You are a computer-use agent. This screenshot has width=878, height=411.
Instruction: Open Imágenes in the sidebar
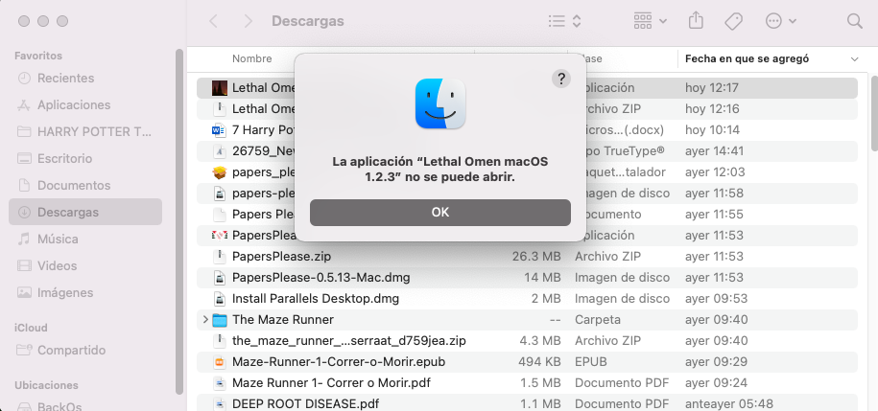(x=85, y=293)
